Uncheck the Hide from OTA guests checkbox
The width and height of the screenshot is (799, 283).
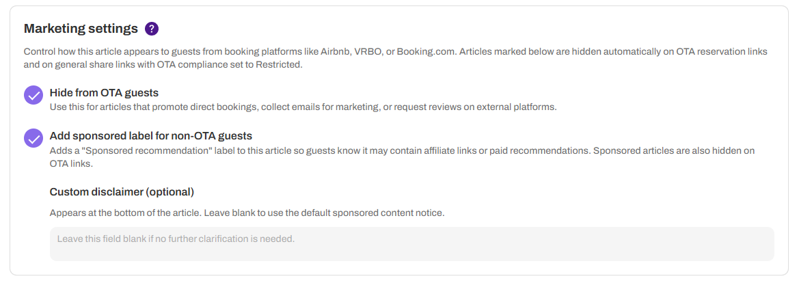33,95
